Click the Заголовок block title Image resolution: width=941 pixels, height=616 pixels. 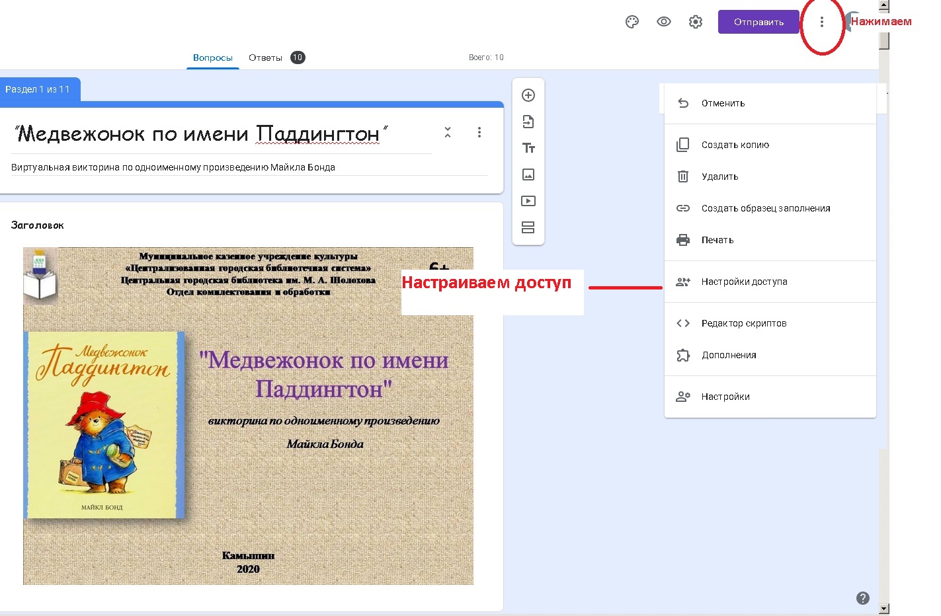tap(38, 225)
